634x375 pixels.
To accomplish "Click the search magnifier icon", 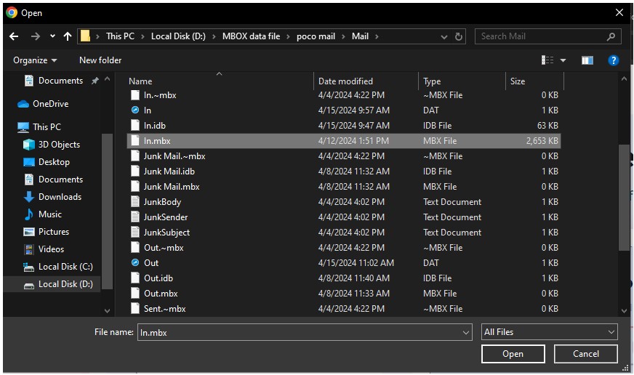I will pyautogui.click(x=611, y=36).
